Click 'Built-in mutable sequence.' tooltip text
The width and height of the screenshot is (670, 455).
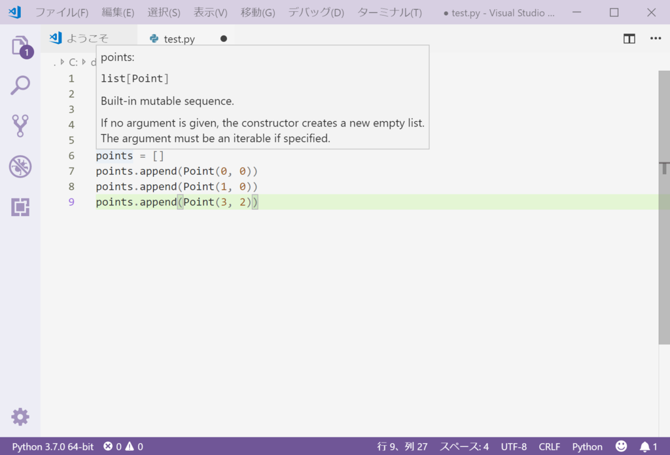point(167,101)
